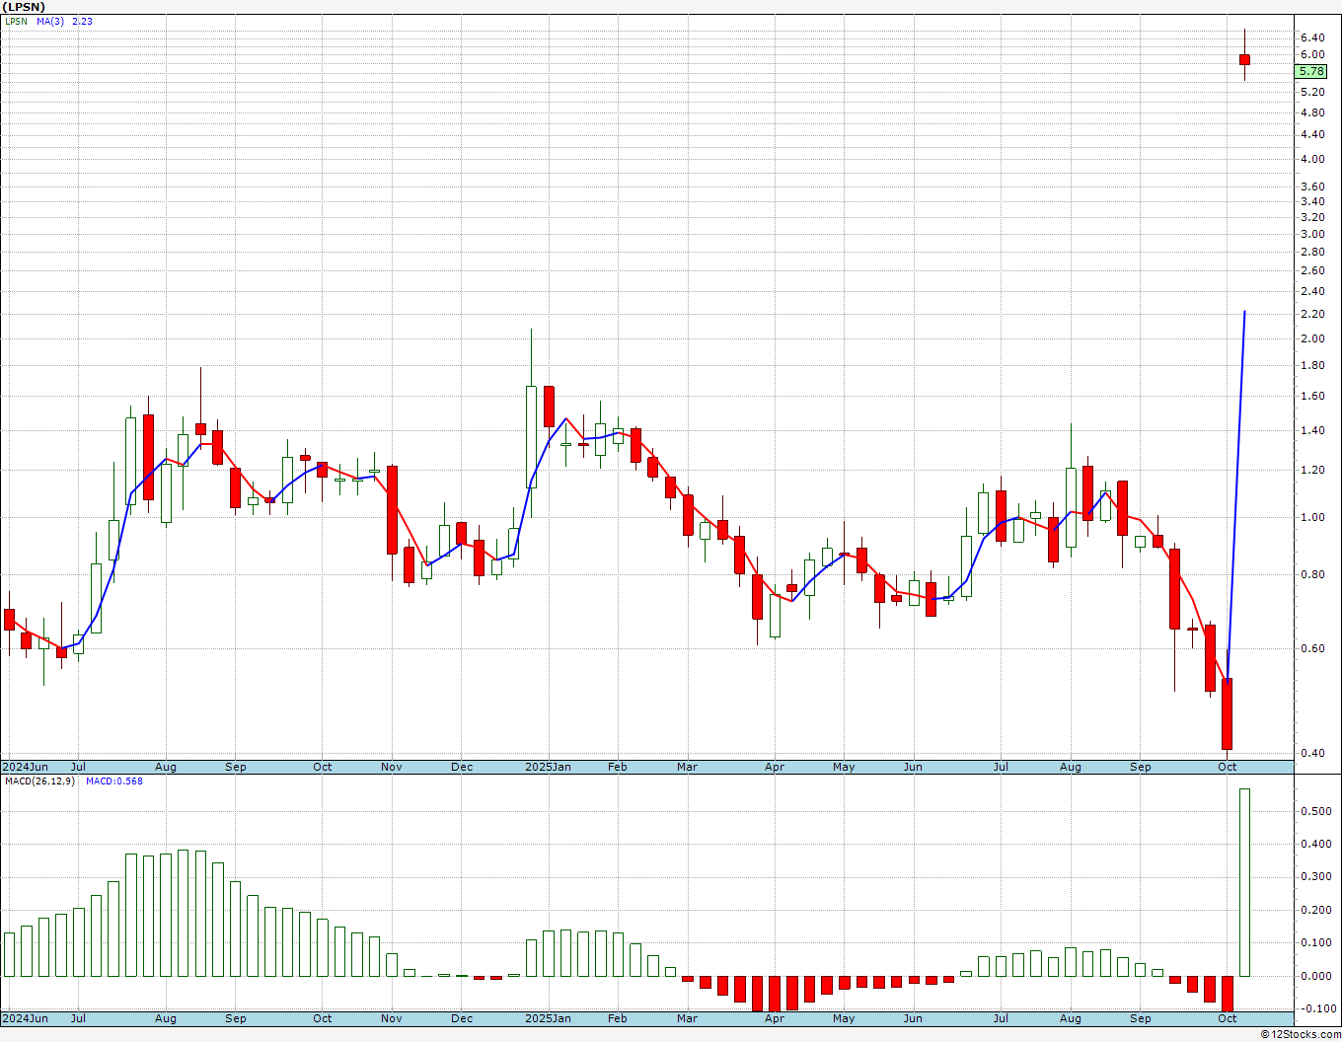Select 2025Jan on the MACD panel date axis
Screen dimensions: 1342x1042
pyautogui.click(x=548, y=1018)
